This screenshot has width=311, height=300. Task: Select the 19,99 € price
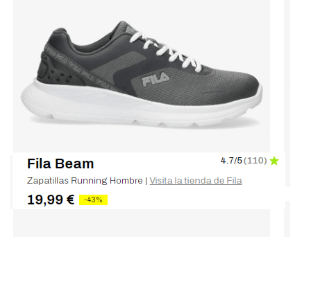[51, 200]
